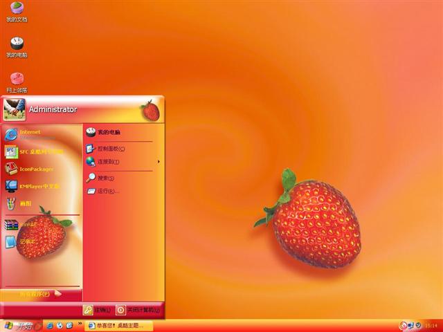Expand the 连接到 submenu arrow
Screen dimensions: 443x332
(x=159, y=162)
